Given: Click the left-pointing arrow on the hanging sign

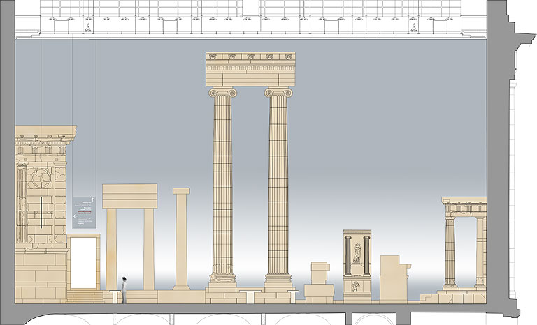Looking at the screenshot, I should 76,216.
